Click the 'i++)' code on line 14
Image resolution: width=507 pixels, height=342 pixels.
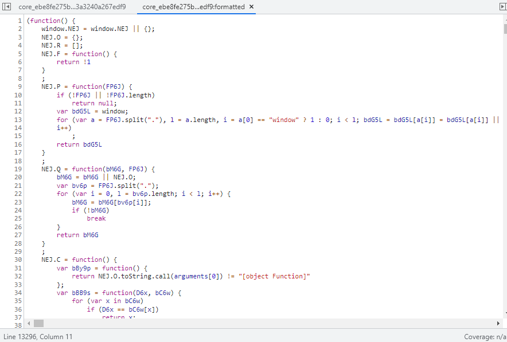click(64, 128)
